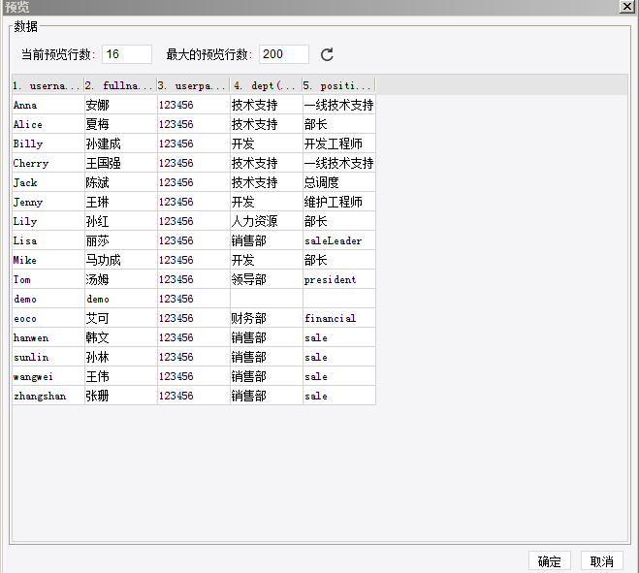
Task: Select the 维护工程师 position cell
Action: [x=339, y=202]
